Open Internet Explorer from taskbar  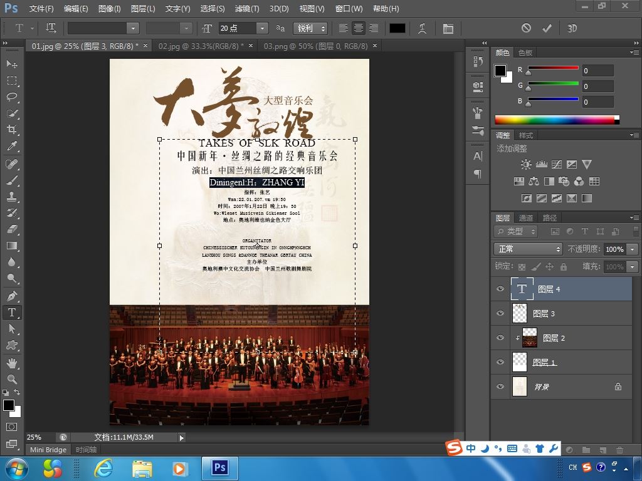(103, 468)
